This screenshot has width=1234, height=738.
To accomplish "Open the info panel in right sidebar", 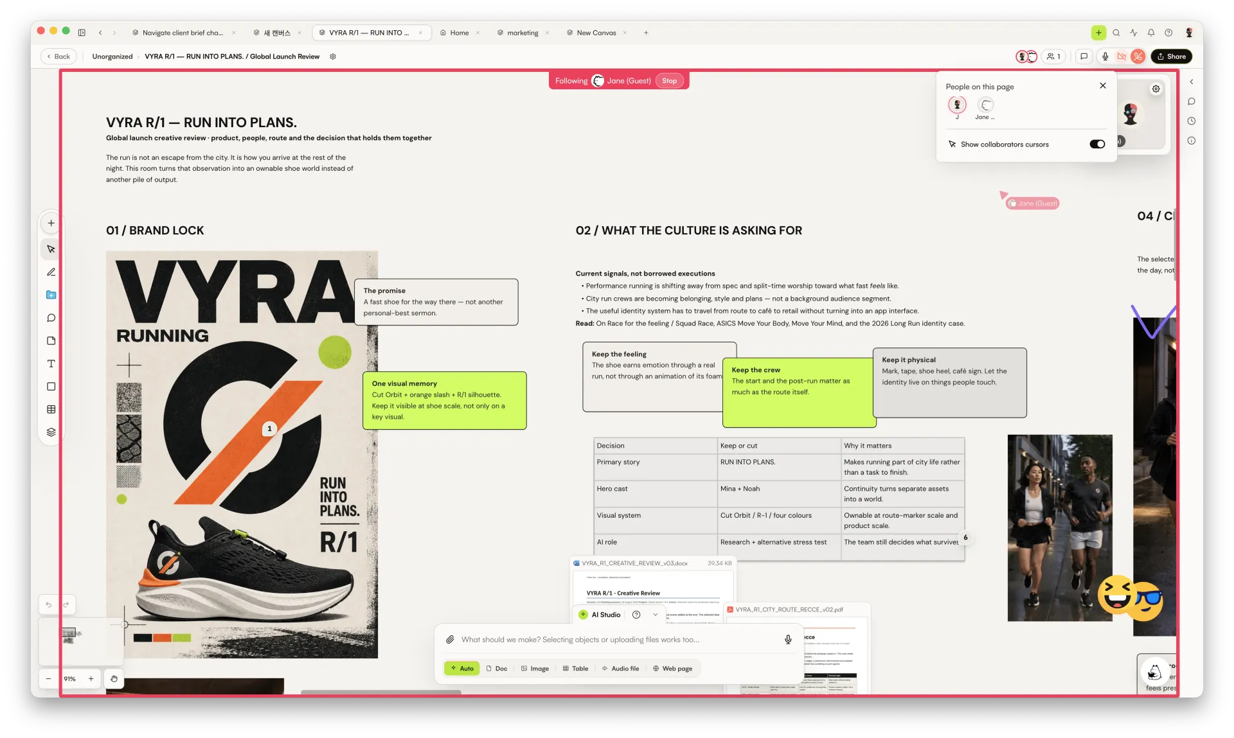I will coord(1192,141).
